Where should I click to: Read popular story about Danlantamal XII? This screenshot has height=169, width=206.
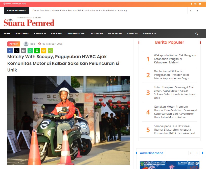pyautogui.click(x=172, y=75)
